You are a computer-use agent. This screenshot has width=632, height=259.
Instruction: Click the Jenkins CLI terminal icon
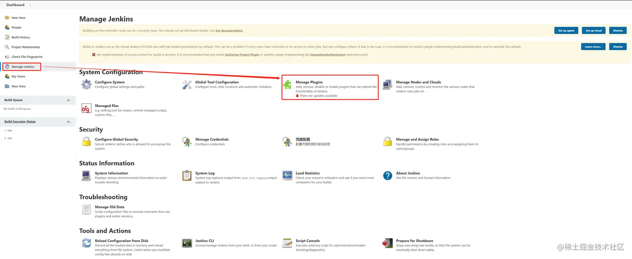[187, 243]
